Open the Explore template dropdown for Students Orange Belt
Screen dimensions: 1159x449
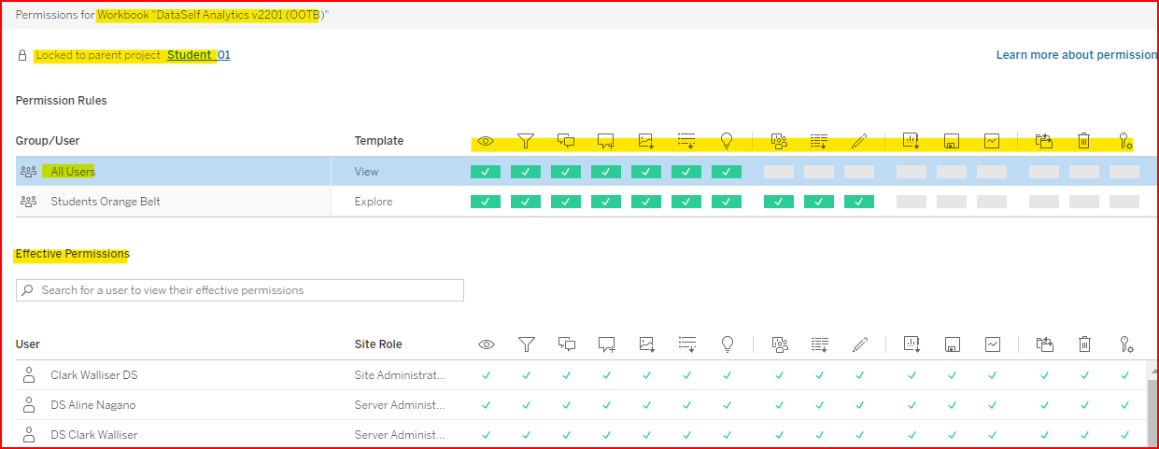point(374,202)
